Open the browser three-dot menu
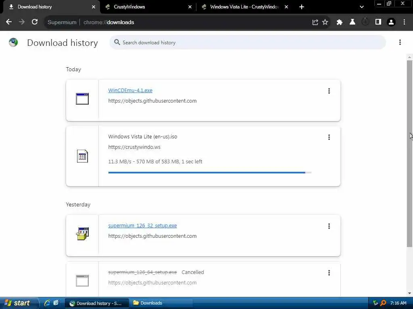The height and width of the screenshot is (309, 413). click(404, 23)
